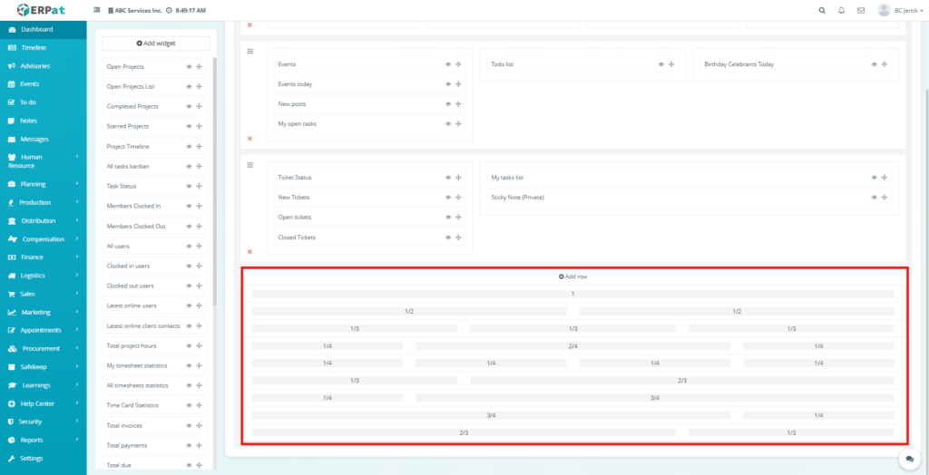Expand the Help Center sidebar menu
Screen dimensions: 929x475
click(x=44, y=403)
